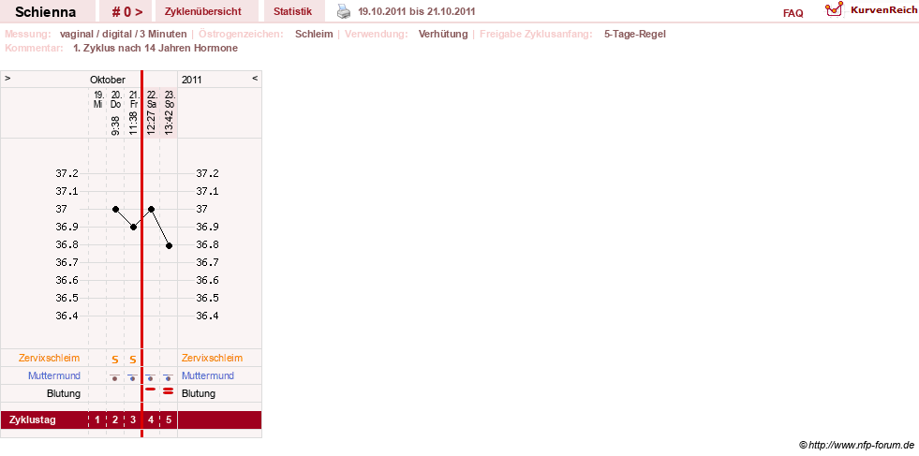Image resolution: width=919 pixels, height=456 pixels.
Task: Click the left Zervixschleim row label
Action: (x=50, y=358)
